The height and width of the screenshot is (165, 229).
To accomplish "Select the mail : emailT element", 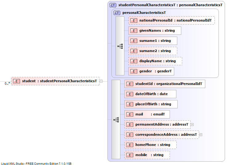I will (x=147, y=114).
